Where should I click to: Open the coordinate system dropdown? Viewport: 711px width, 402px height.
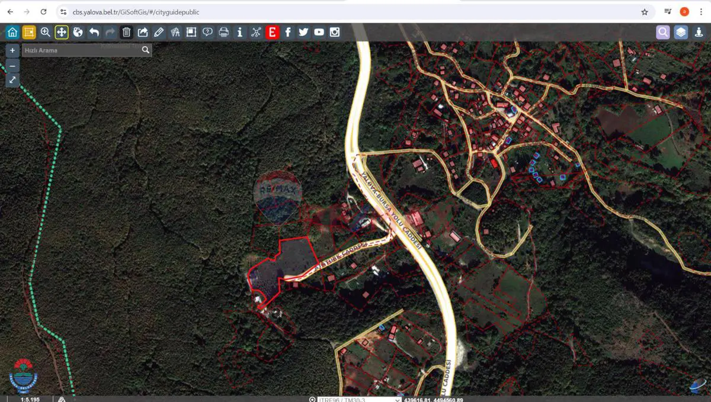(x=360, y=399)
